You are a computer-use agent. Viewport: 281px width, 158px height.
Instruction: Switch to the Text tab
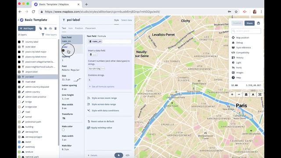(64, 28)
